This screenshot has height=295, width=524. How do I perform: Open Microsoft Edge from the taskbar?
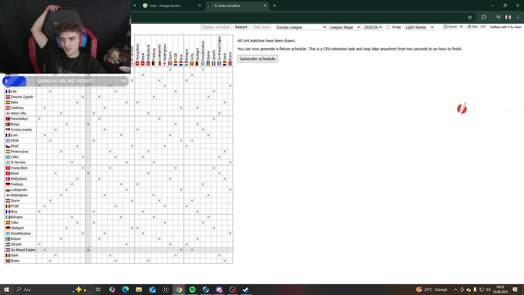coord(126,290)
